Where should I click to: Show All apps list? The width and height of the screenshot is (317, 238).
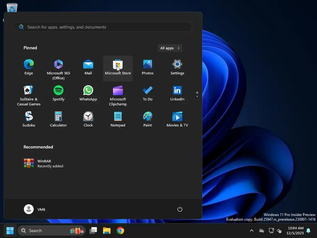click(x=170, y=48)
